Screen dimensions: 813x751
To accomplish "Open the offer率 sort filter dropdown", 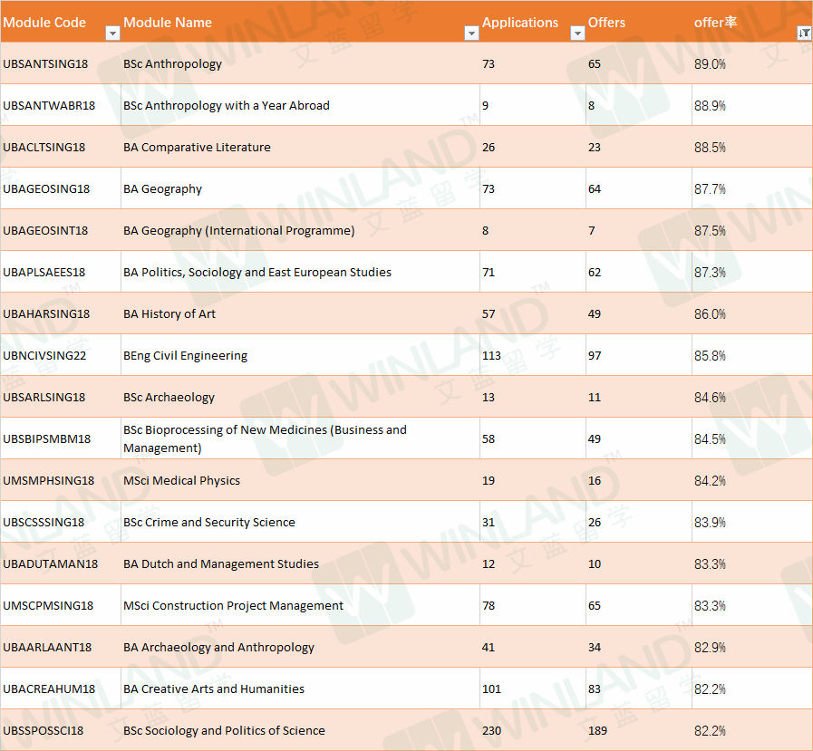I will point(804,34).
